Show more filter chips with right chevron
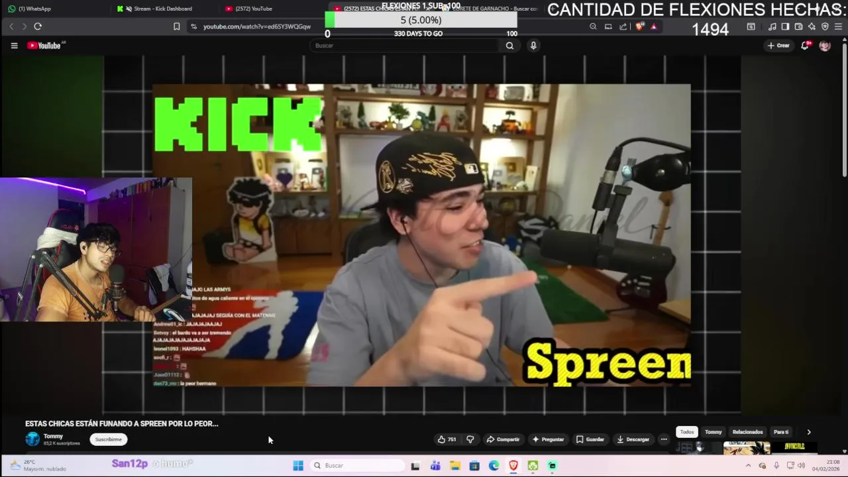 [809, 432]
